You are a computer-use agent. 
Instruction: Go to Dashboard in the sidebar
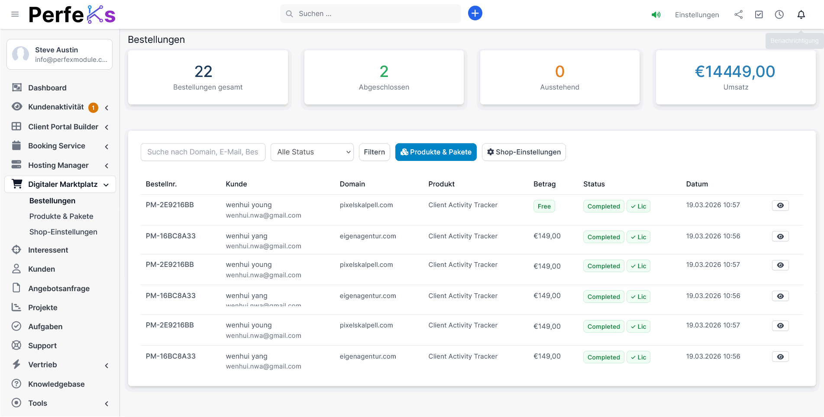click(47, 88)
